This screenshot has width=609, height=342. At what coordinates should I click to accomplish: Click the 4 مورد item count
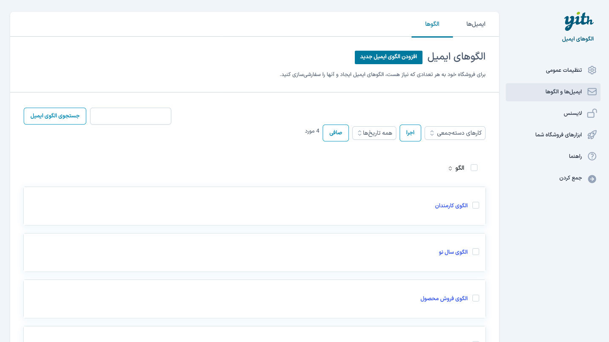click(312, 131)
